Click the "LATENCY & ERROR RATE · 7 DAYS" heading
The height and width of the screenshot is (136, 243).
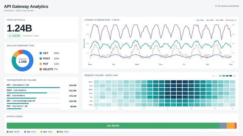click(102, 20)
